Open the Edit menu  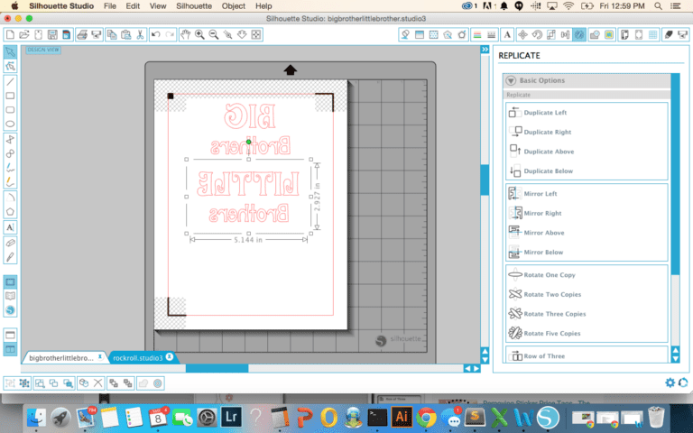(133, 6)
